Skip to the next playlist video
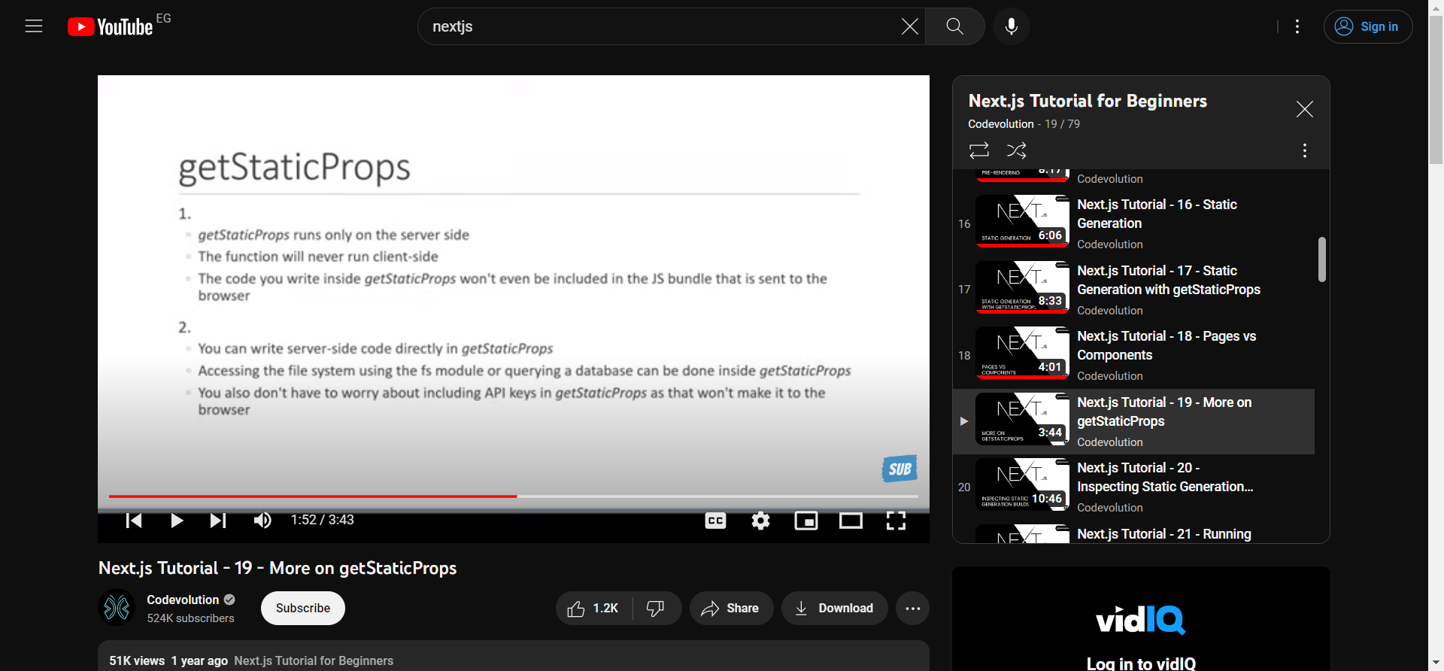 217,521
